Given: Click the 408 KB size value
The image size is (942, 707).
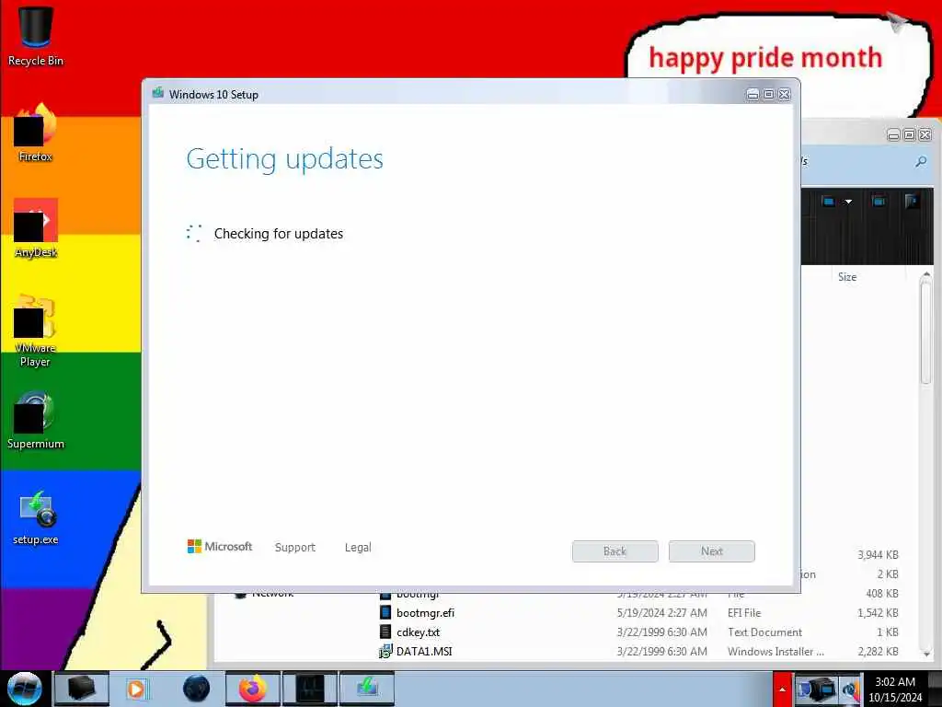Looking at the screenshot, I should pyautogui.click(x=882, y=594).
